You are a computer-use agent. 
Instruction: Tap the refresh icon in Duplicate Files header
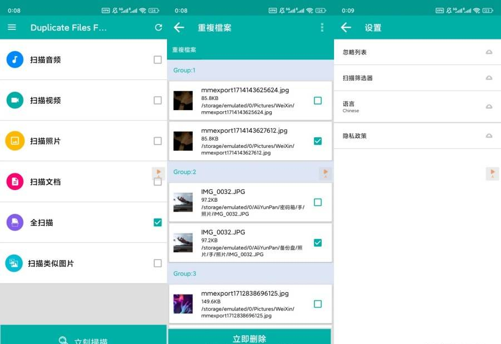(158, 27)
